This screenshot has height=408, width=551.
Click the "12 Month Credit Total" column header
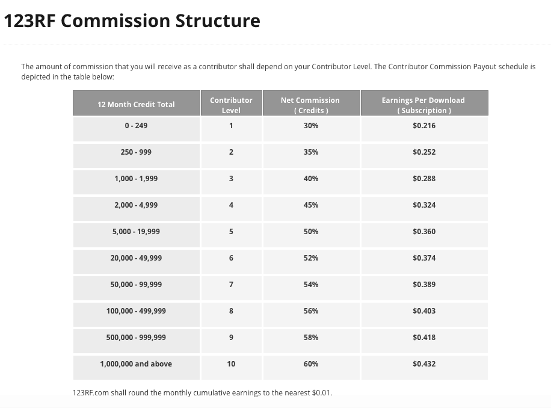(x=136, y=105)
